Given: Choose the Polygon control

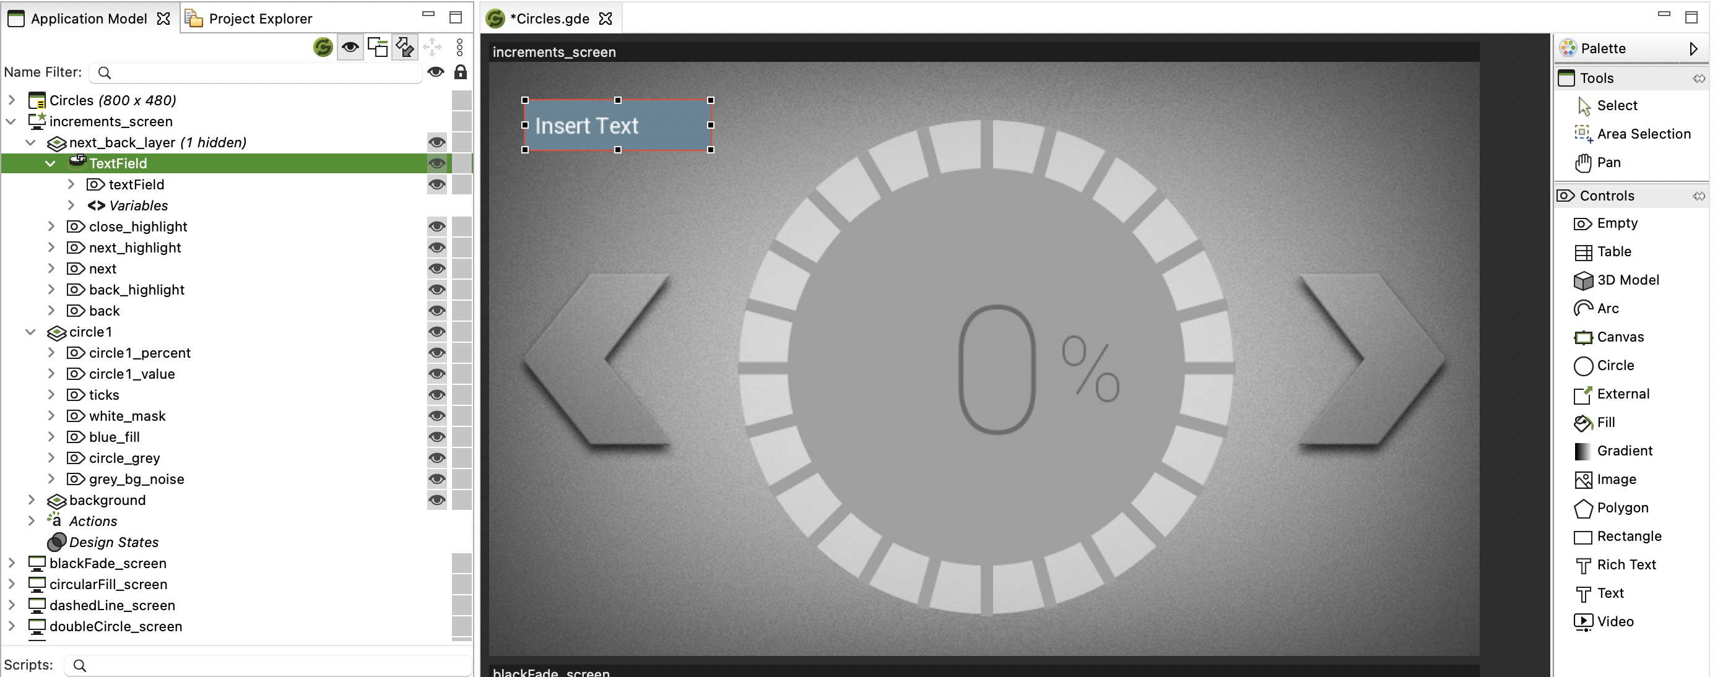Looking at the screenshot, I should (x=1611, y=508).
